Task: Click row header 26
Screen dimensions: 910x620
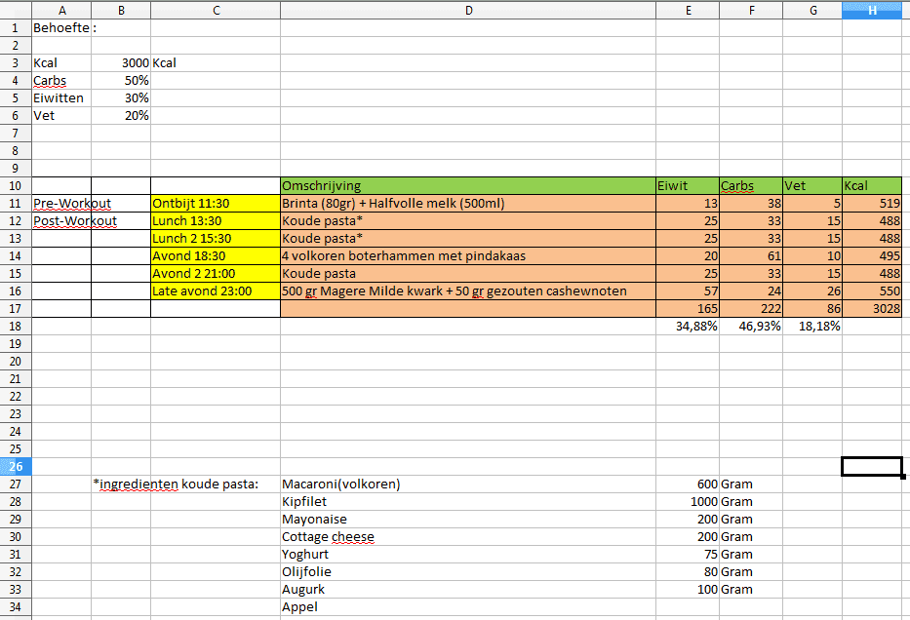Action: point(15,466)
